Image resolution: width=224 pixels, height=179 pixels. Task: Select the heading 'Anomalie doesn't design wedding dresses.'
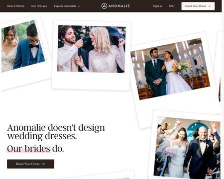pyautogui.click(x=56, y=132)
